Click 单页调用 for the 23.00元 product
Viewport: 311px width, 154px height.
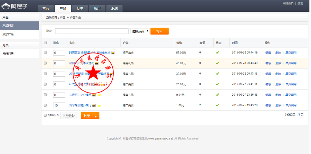point(291,84)
